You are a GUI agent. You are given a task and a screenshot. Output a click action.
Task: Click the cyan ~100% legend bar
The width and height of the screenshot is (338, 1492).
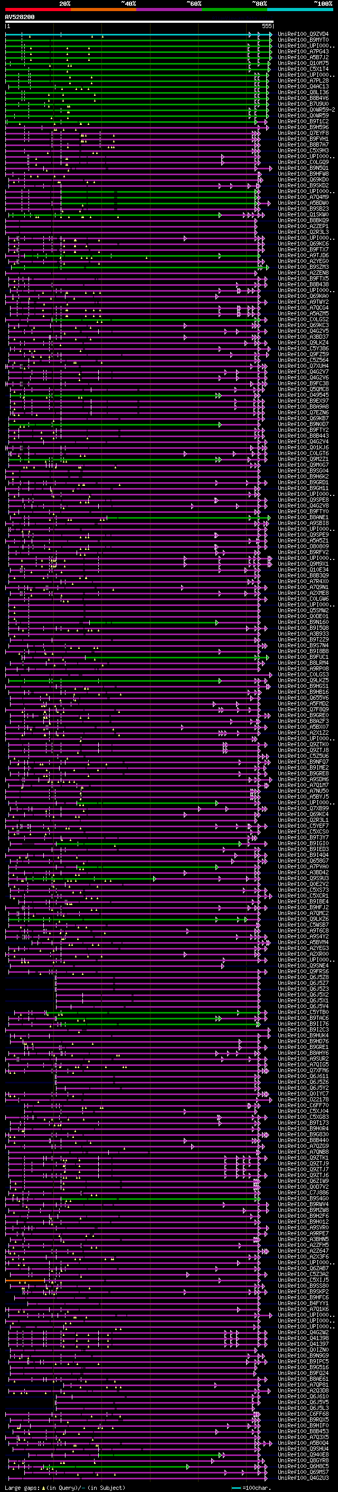[x=300, y=10]
